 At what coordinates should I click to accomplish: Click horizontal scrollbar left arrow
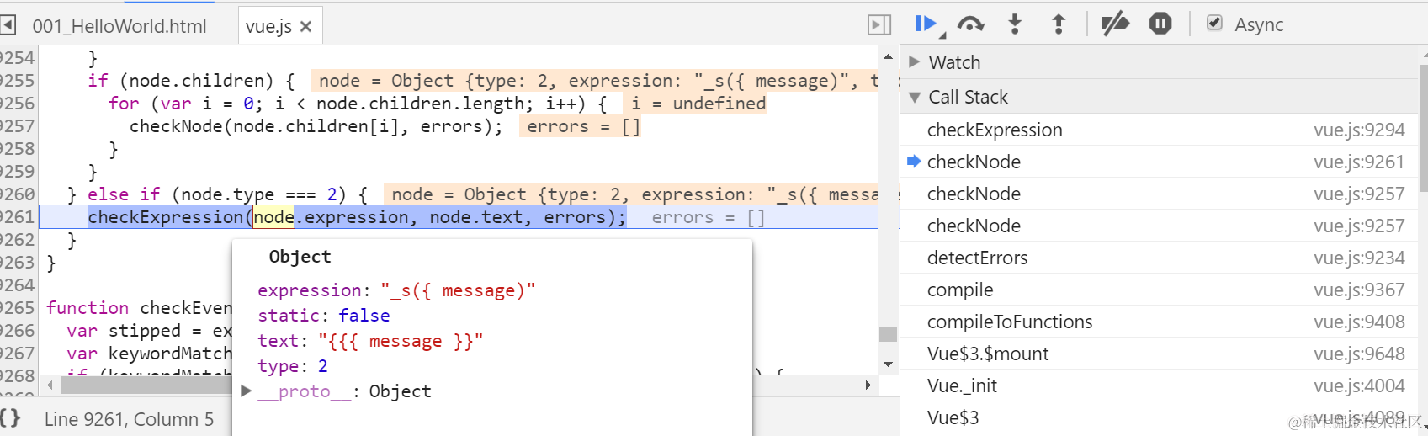[50, 385]
